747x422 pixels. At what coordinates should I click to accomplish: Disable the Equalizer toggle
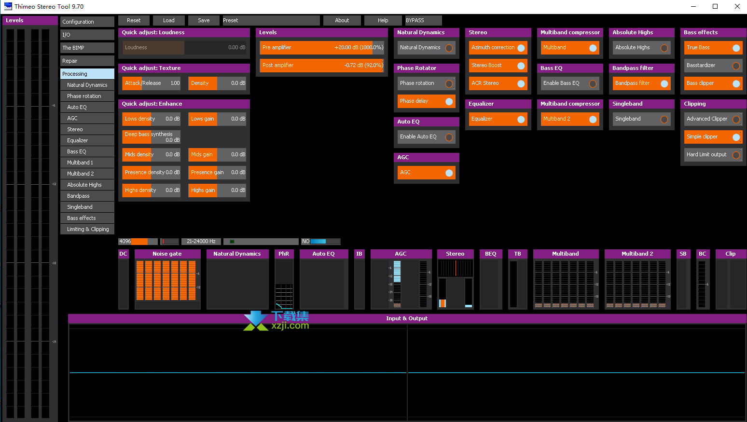coord(498,119)
